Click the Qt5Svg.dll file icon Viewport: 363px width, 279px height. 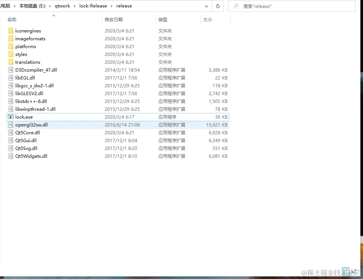tap(11, 148)
